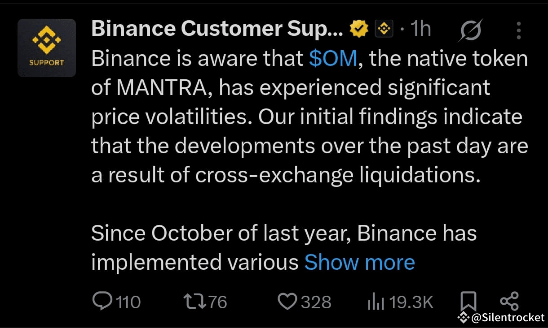The width and height of the screenshot is (548, 328).
Task: Launch Grok analysis on this post
Action: [x=470, y=28]
